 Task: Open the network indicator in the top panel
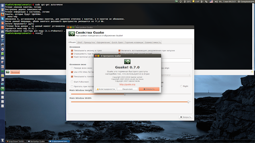pos(206,2)
